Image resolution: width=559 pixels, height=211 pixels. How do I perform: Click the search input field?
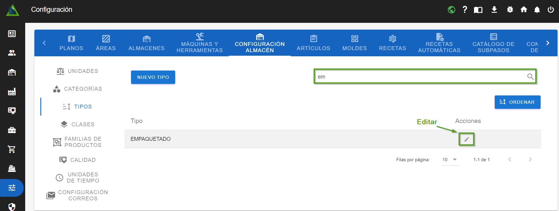point(418,77)
